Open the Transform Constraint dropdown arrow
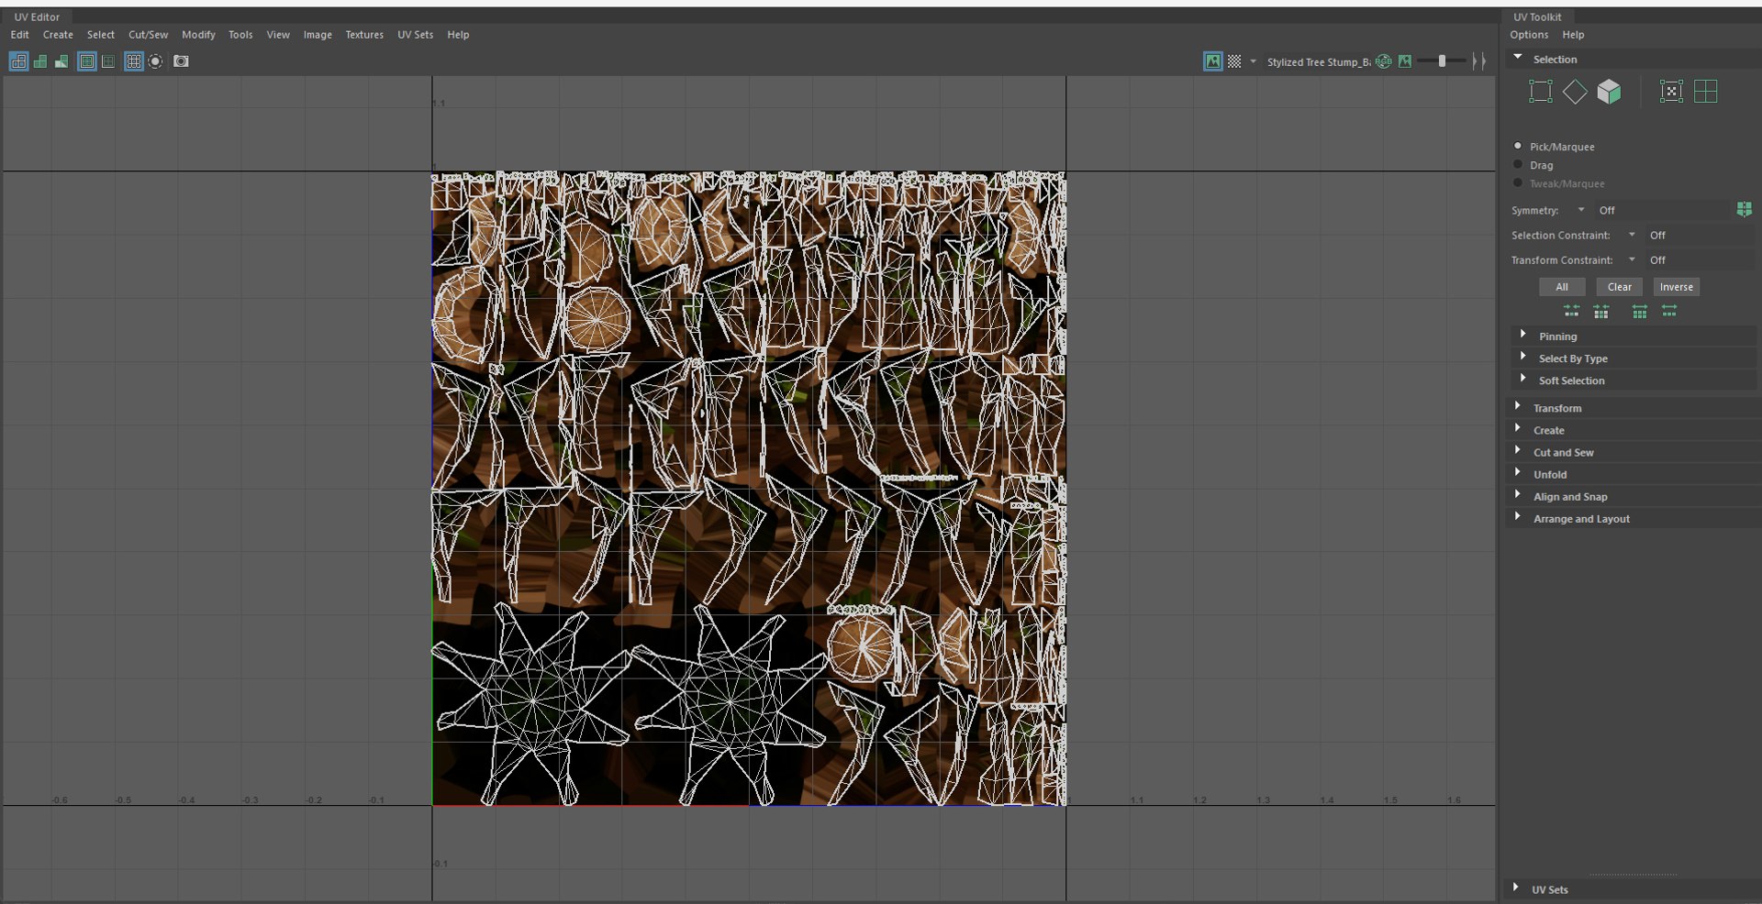Viewport: 1762px width, 904px height. click(1632, 259)
